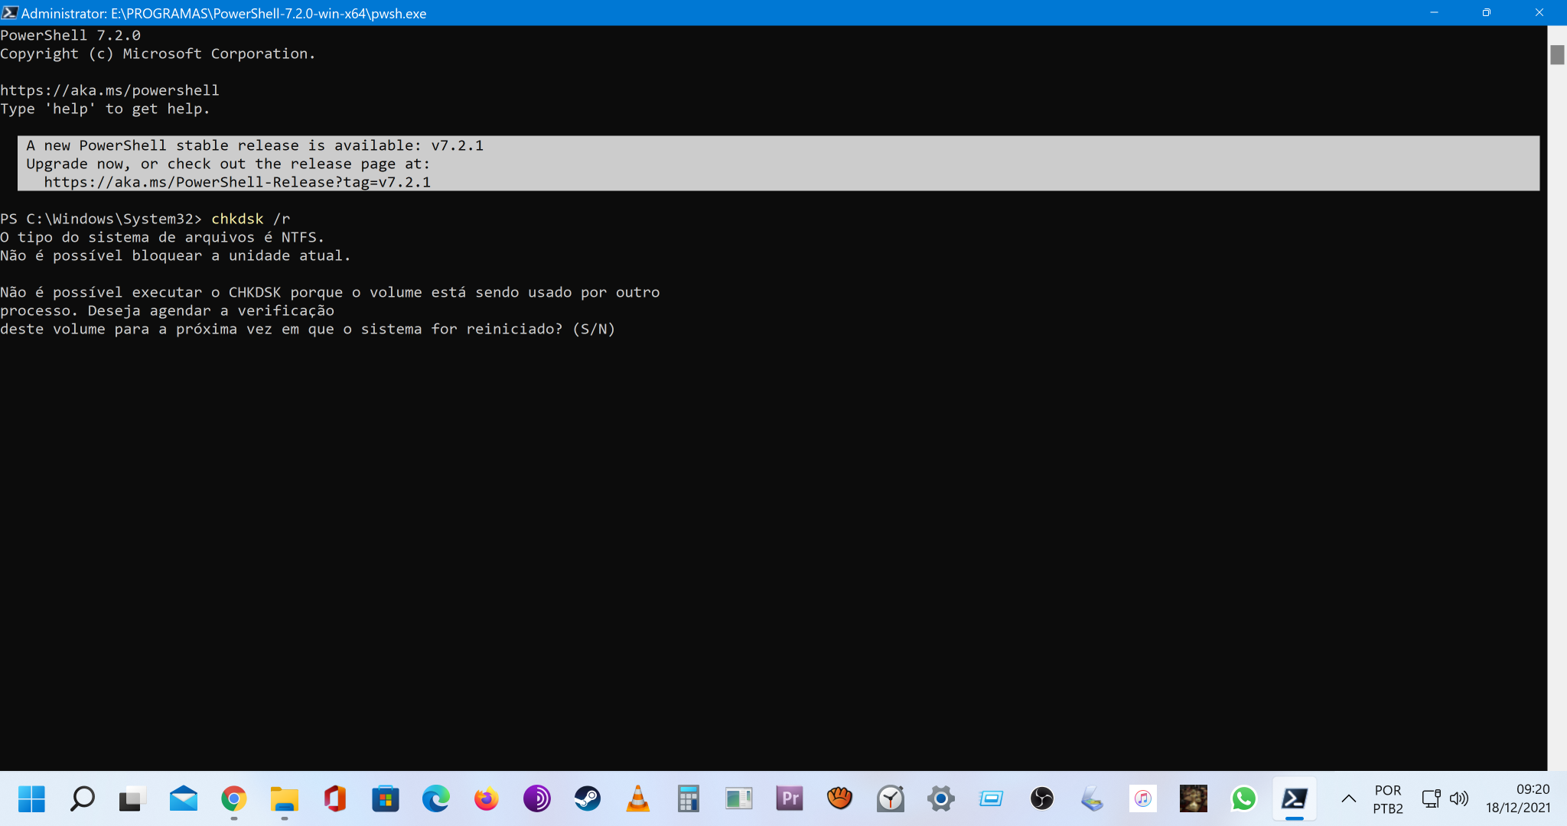The image size is (1567, 826).
Task: Open network status tray icon
Action: (x=1431, y=799)
